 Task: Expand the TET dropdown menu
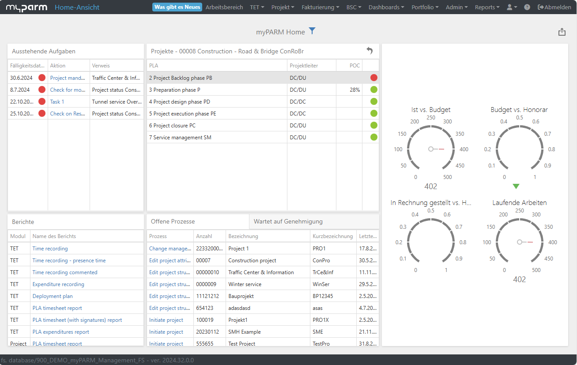(257, 7)
